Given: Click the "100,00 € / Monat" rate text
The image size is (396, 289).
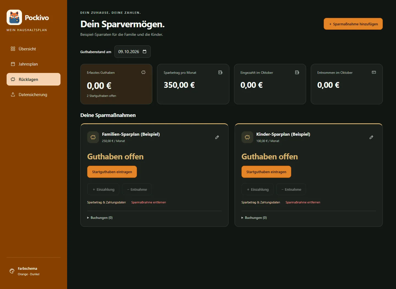Looking at the screenshot, I should pos(268,141).
